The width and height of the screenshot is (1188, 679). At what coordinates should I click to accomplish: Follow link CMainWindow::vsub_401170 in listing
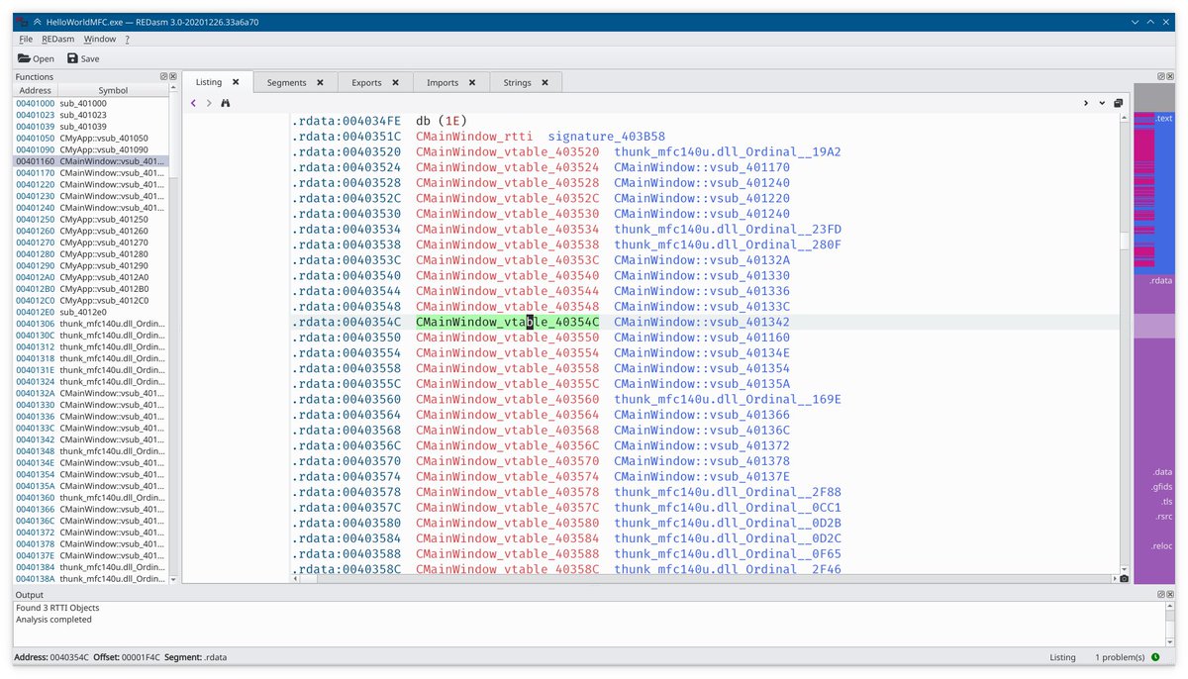[x=701, y=168]
